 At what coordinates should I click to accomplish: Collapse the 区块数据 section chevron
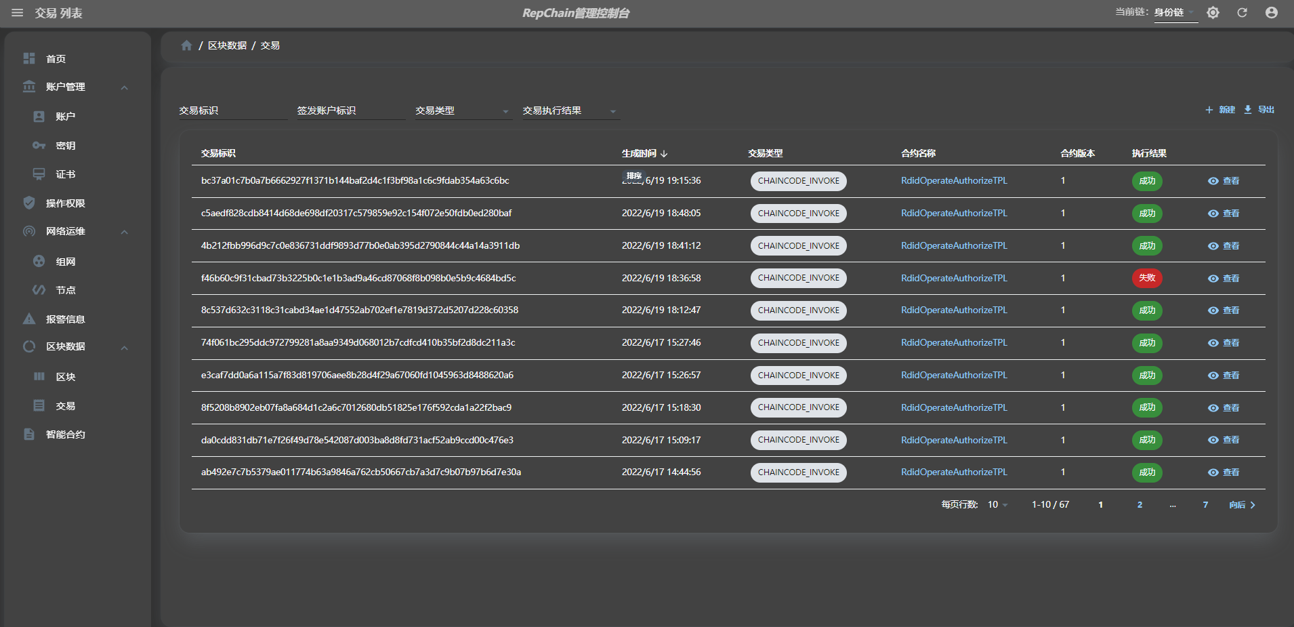pyautogui.click(x=125, y=348)
